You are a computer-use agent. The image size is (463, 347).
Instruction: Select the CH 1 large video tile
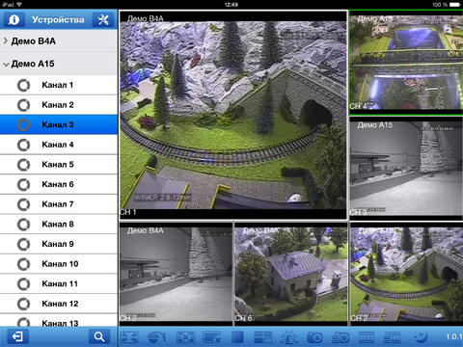233,115
